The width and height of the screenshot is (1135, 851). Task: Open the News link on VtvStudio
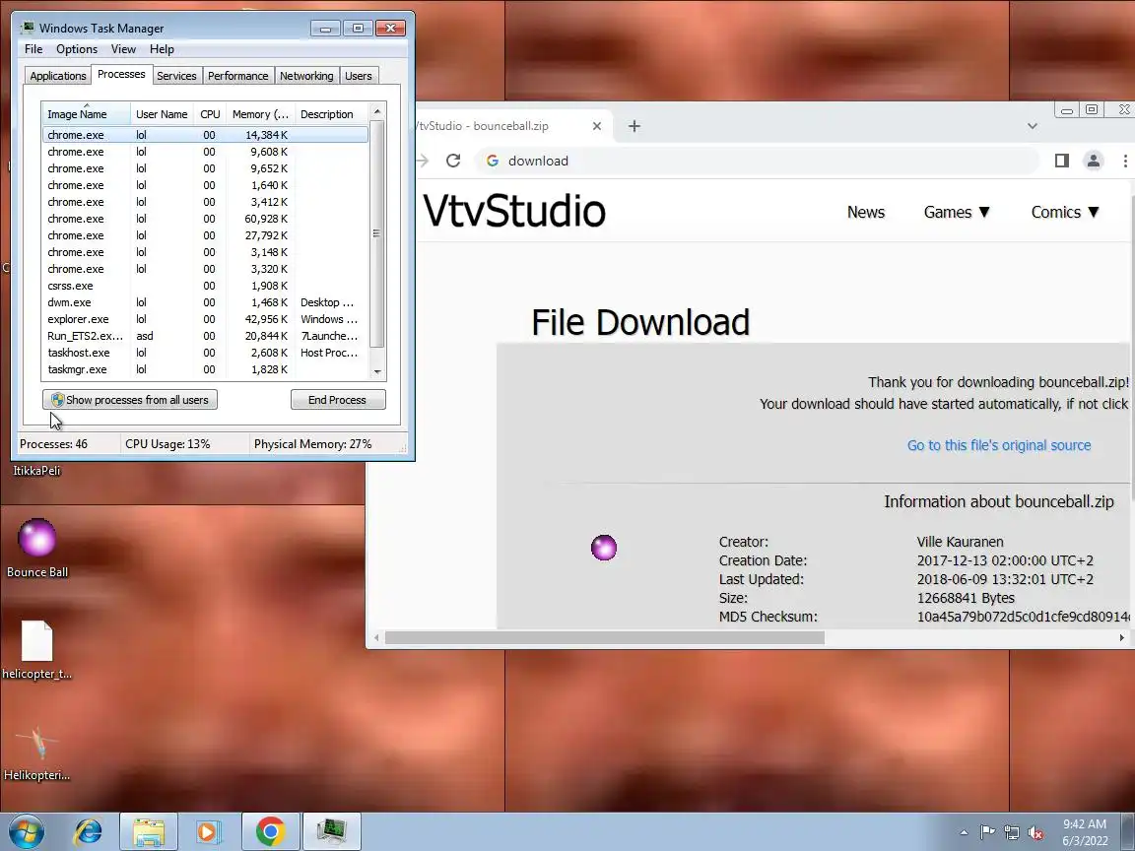tap(866, 212)
